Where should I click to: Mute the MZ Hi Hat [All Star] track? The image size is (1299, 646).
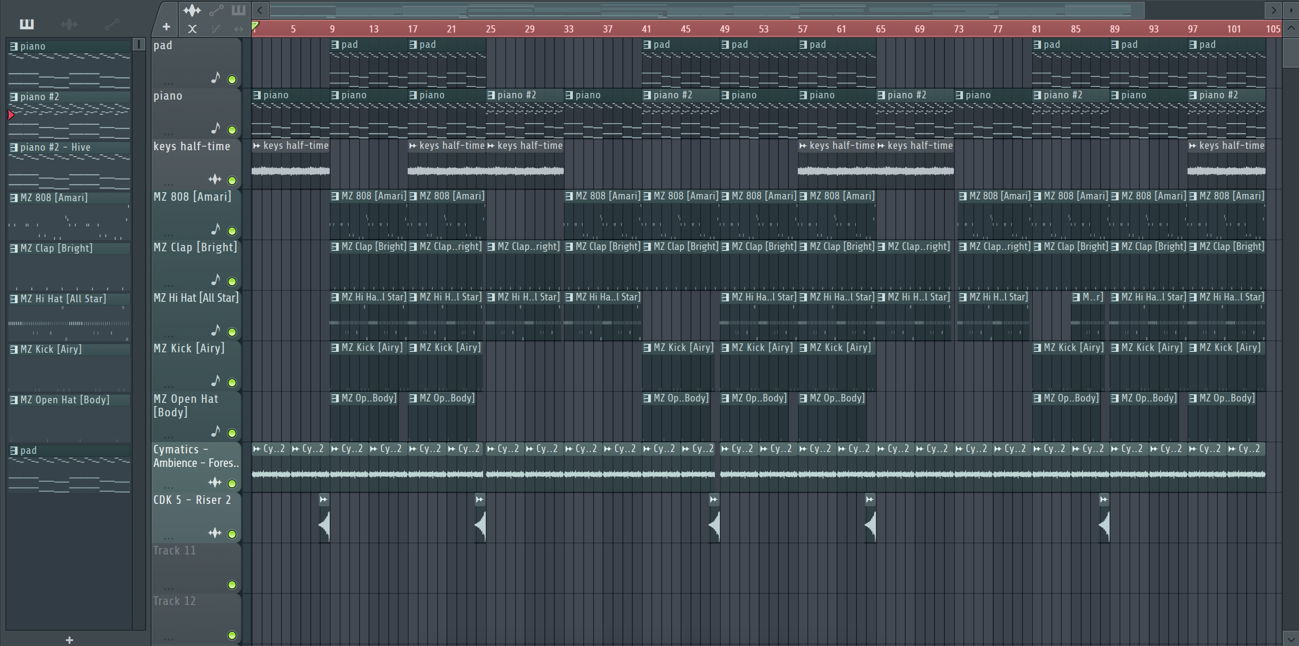click(x=232, y=332)
